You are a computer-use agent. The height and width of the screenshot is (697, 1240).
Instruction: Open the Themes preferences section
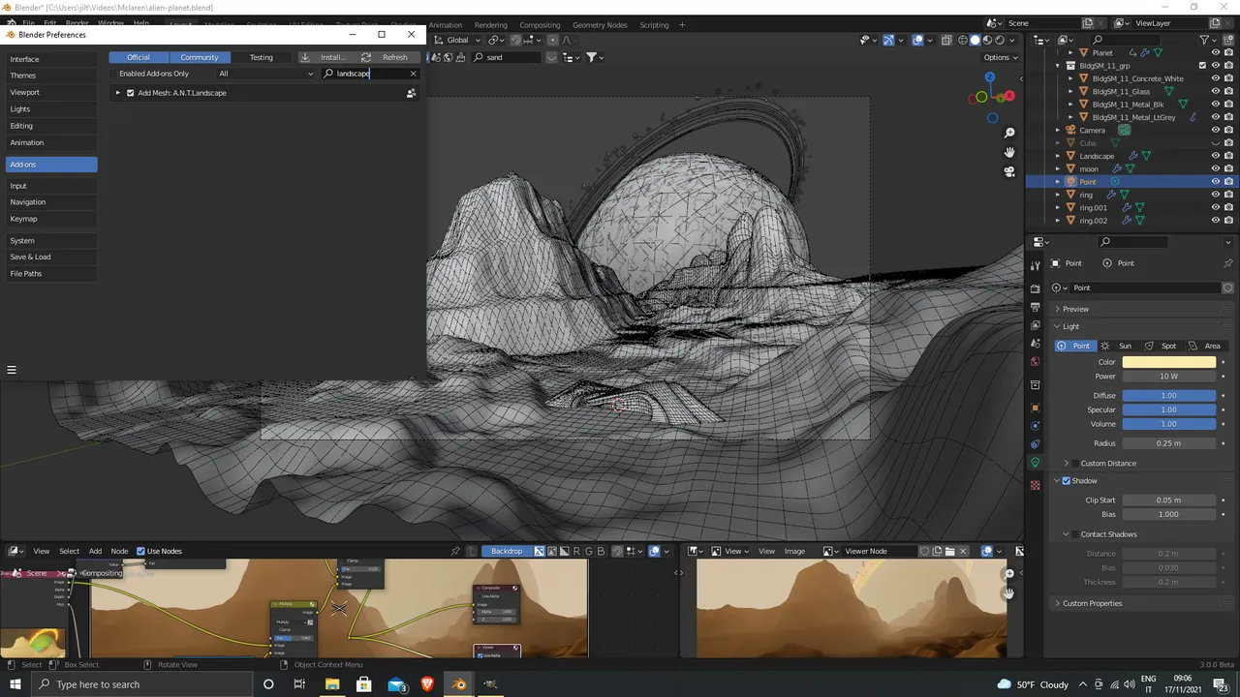tap(51, 76)
